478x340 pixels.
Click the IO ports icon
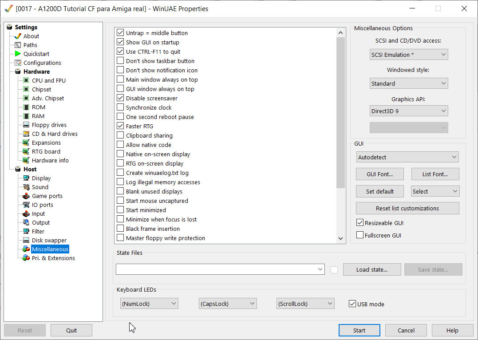click(x=26, y=205)
